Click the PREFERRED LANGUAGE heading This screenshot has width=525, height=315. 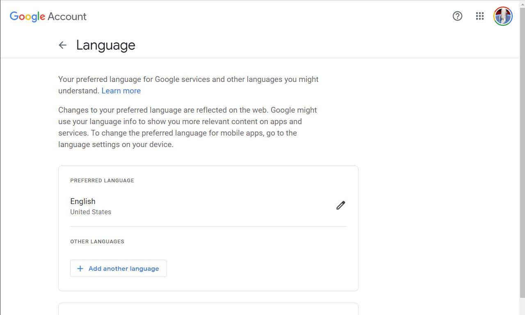pyautogui.click(x=102, y=180)
